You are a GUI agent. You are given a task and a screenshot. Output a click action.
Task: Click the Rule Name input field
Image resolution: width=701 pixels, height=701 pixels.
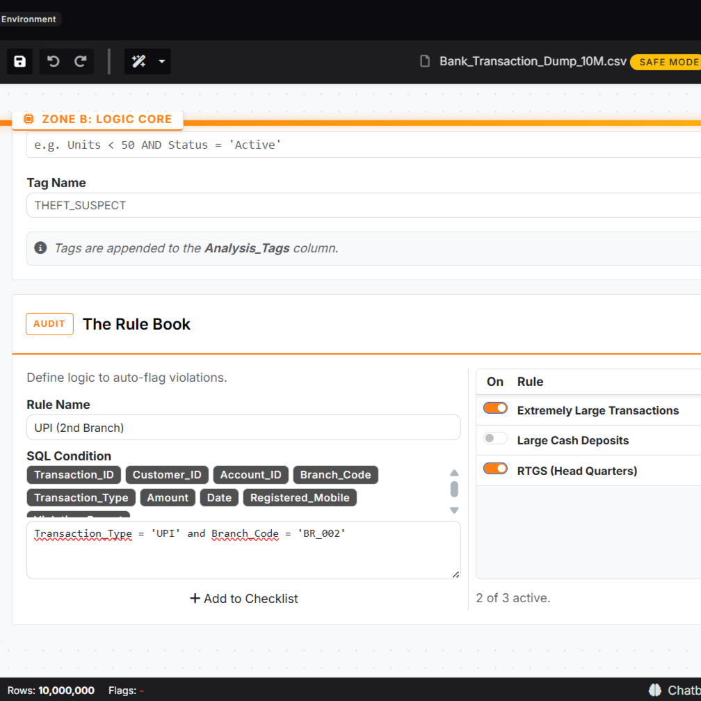(x=243, y=428)
